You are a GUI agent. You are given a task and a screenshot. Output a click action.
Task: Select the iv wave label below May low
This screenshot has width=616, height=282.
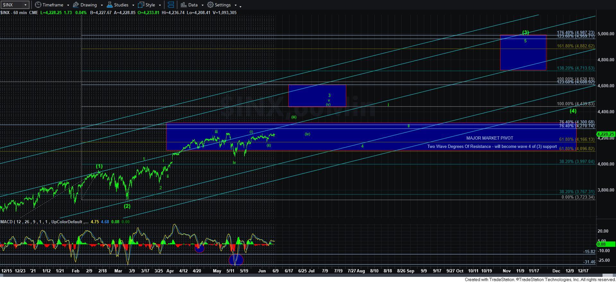(234, 163)
